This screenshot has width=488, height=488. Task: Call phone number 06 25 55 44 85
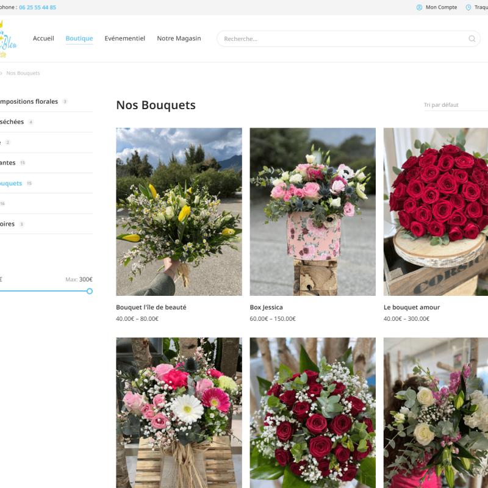(x=37, y=7)
